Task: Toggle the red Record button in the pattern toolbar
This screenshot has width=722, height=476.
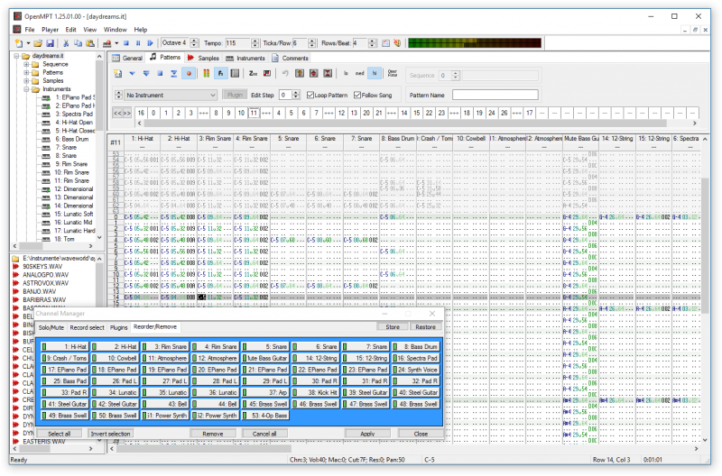Action: (x=190, y=73)
